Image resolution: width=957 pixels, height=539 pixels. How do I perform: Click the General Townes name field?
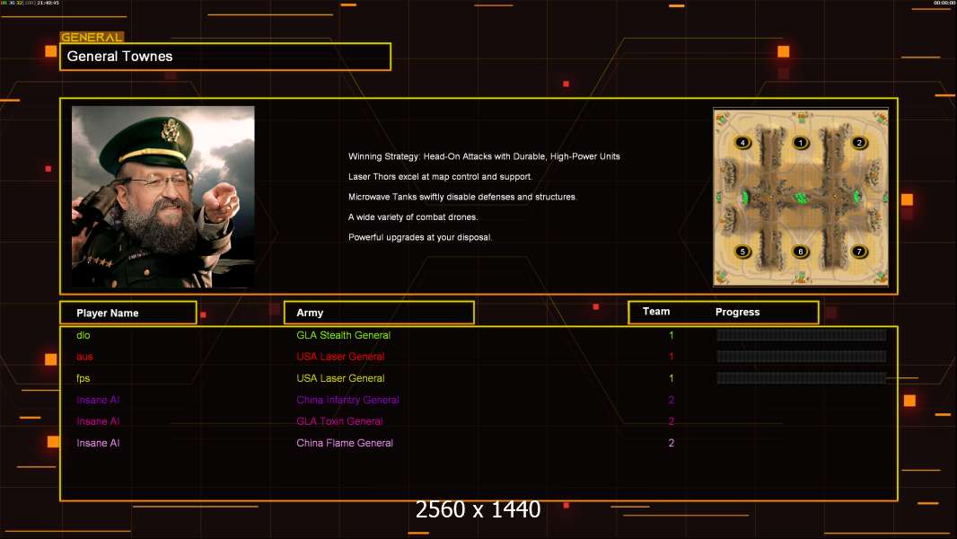point(225,57)
